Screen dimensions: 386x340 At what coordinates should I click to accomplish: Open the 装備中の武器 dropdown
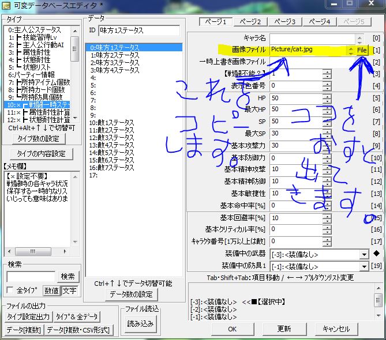(x=363, y=255)
